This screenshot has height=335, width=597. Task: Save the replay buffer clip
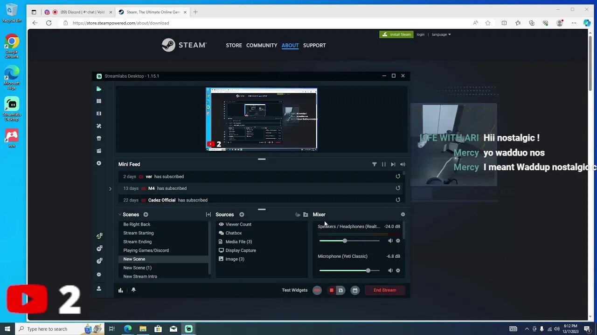pos(340,290)
